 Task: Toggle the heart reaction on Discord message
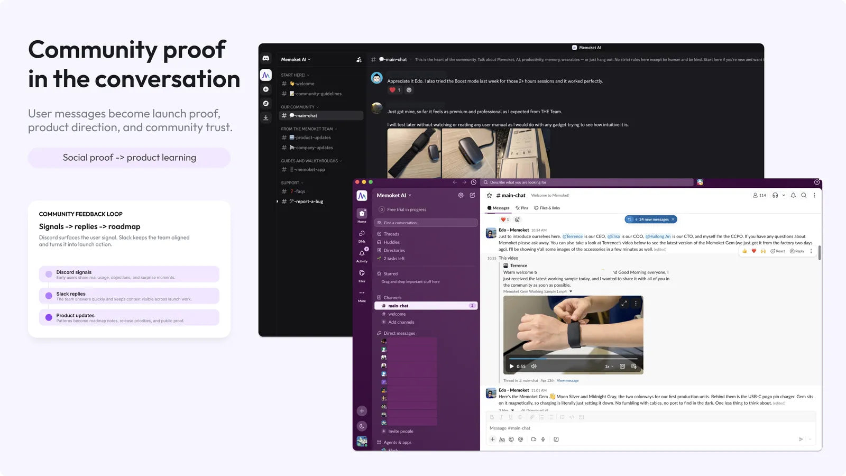395,90
